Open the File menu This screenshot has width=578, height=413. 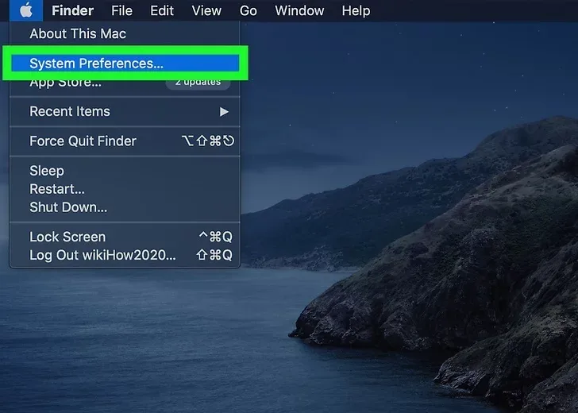coord(121,10)
